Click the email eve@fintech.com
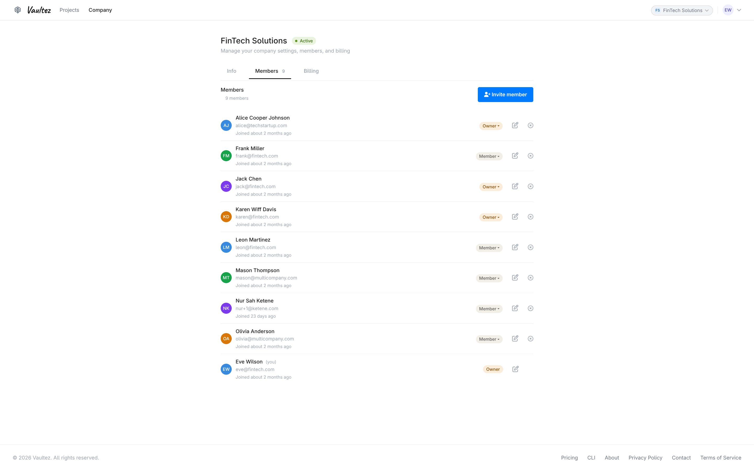The image size is (754, 471). [255, 369]
